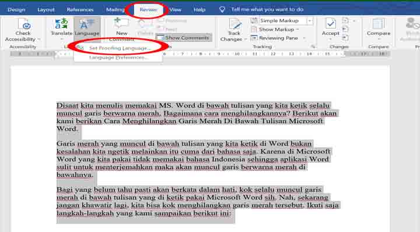Open the Reviewing Pane
Image resolution: width=420 pixels, height=232 pixels.
(x=274, y=38)
